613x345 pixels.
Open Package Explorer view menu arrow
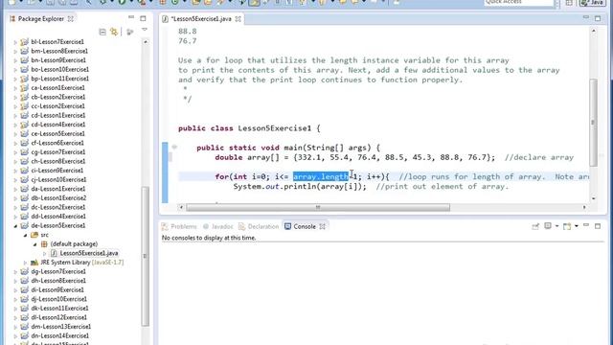[x=145, y=30]
